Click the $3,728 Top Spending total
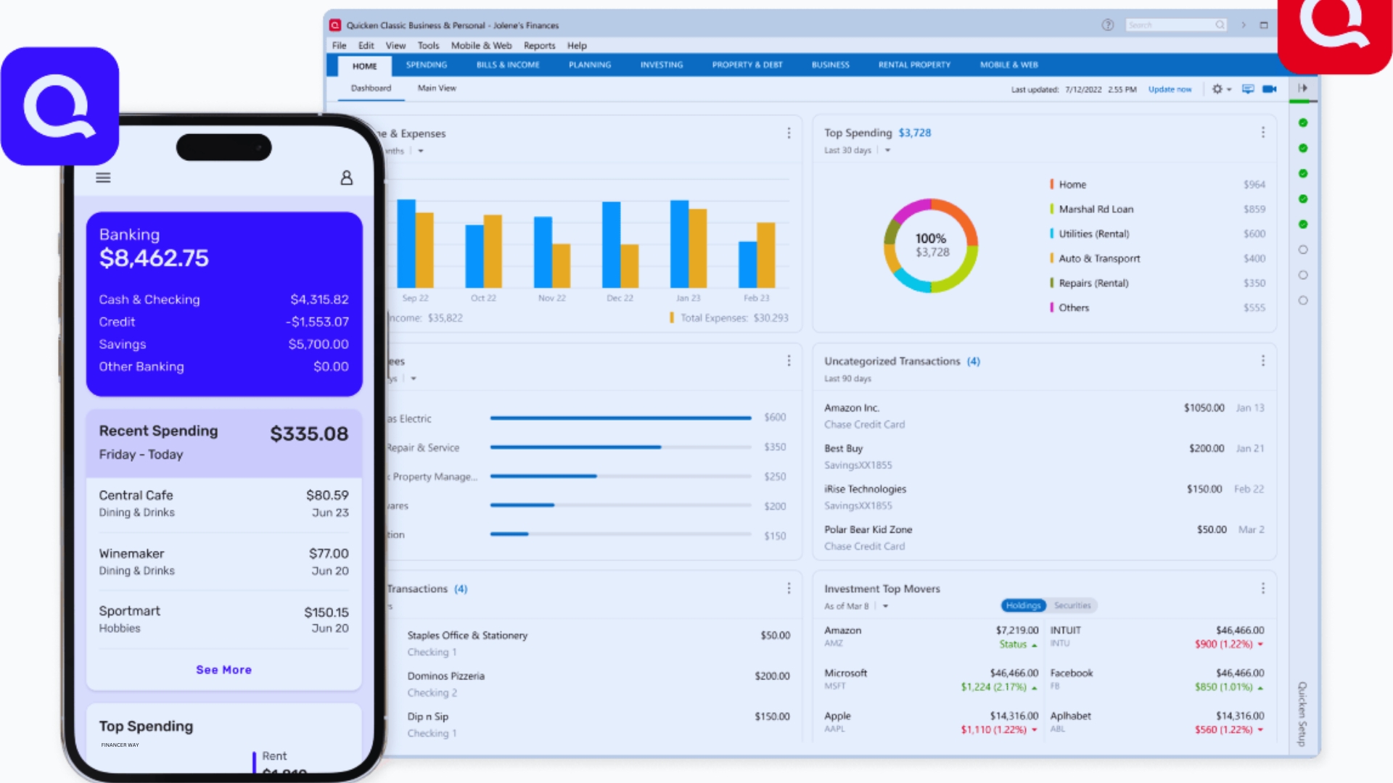Image resolution: width=1393 pixels, height=783 pixels. (x=914, y=133)
